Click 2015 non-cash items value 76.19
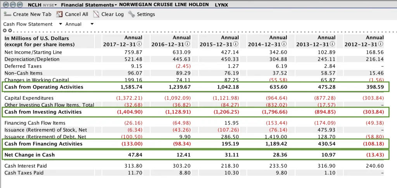The height and width of the screenshot is (188, 397). tap(231, 73)
